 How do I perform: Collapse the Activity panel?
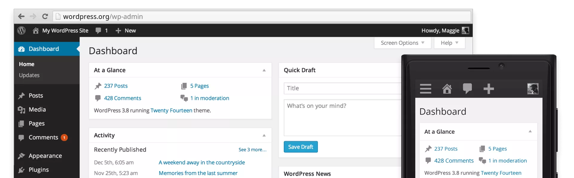[264, 136]
